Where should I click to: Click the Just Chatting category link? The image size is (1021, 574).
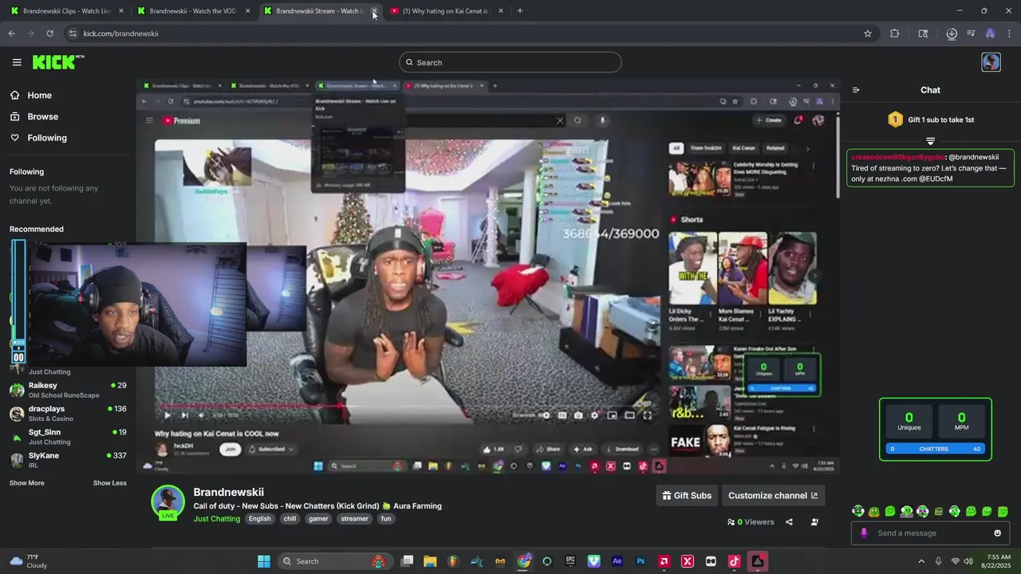(x=216, y=519)
